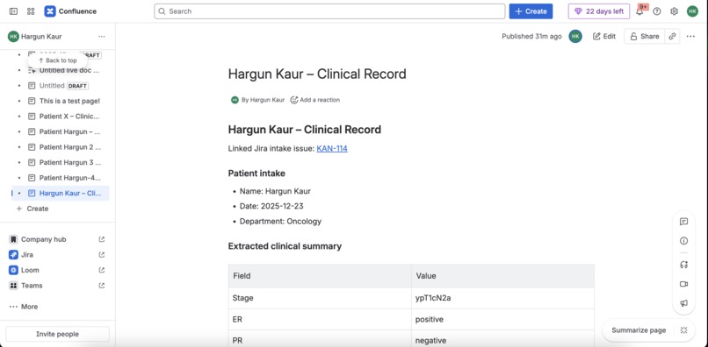Click the Edit button
Image resolution: width=708 pixels, height=347 pixels.
[x=604, y=37]
